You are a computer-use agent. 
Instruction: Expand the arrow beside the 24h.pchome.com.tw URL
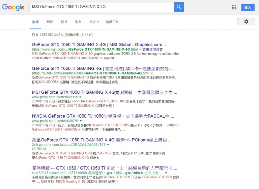[x=108, y=145]
